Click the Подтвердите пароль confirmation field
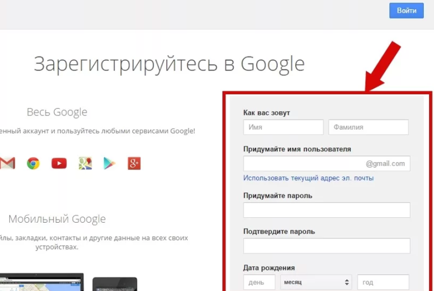The height and width of the screenshot is (291, 434). [327, 246]
